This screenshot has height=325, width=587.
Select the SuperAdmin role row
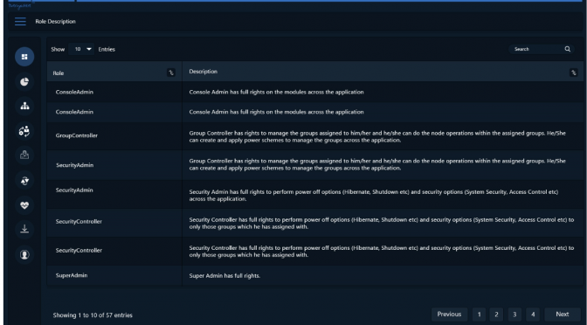(314, 275)
